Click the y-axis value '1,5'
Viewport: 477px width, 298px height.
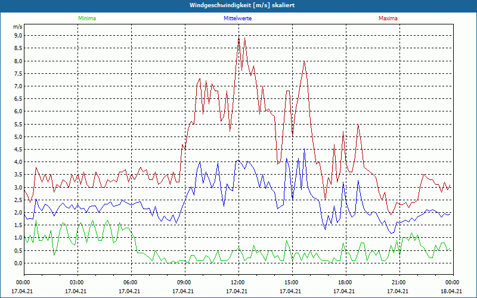pyautogui.click(x=18, y=225)
